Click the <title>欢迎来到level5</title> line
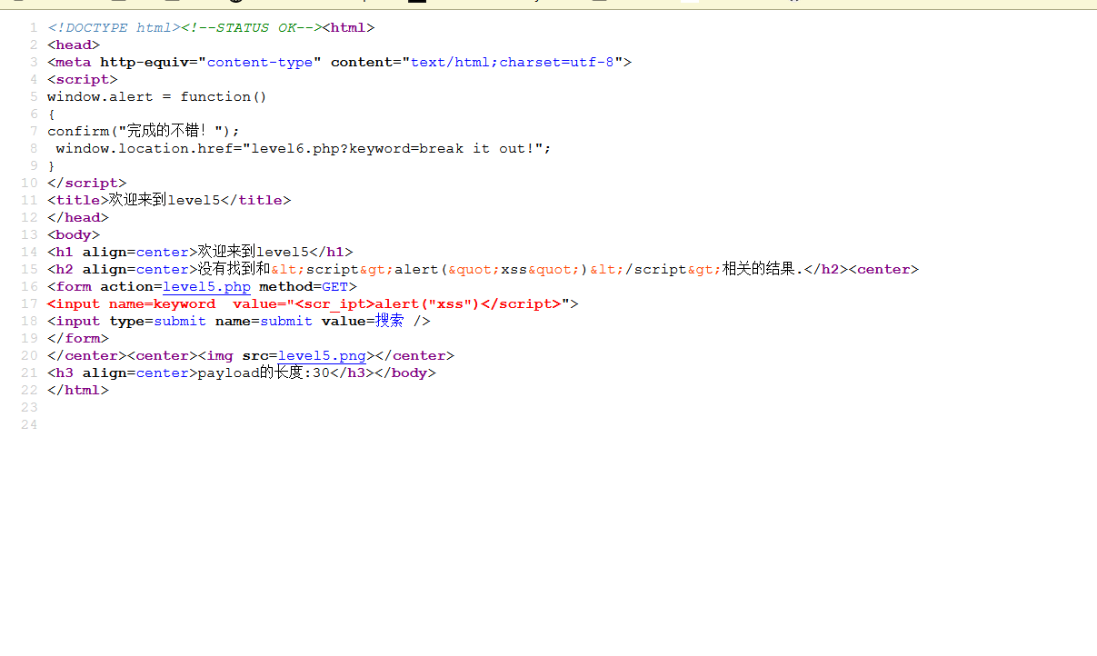The height and width of the screenshot is (656, 1097). (x=169, y=200)
